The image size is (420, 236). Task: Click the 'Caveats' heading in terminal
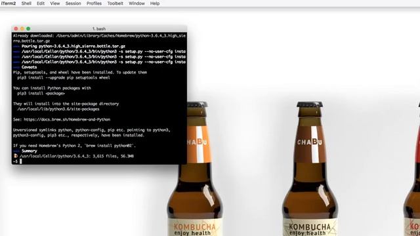point(29,67)
